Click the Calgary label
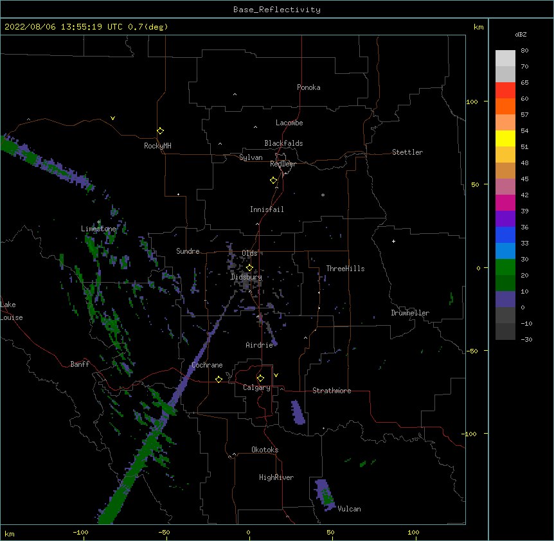 [256, 387]
